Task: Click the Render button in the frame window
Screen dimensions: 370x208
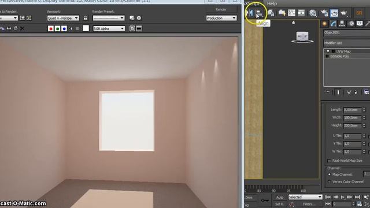Action: pyautogui.click(x=221, y=9)
